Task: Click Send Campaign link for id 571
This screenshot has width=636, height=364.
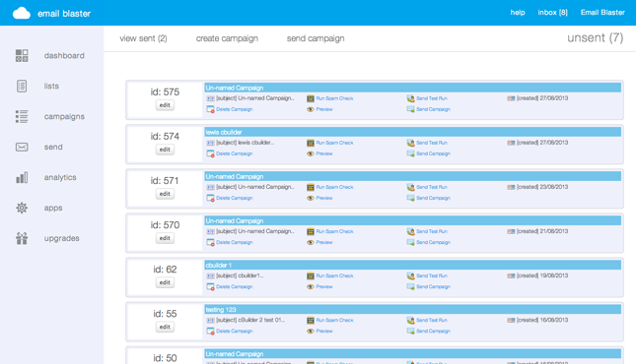Action: [433, 198]
